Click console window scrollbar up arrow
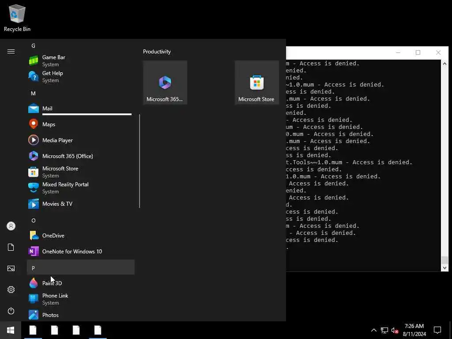Screen dimensions: 452x339 click(x=444, y=64)
